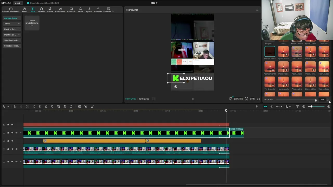Open the pointer tool mode dropdown arrow
This screenshot has height=187, width=333.
[x=8, y=107]
